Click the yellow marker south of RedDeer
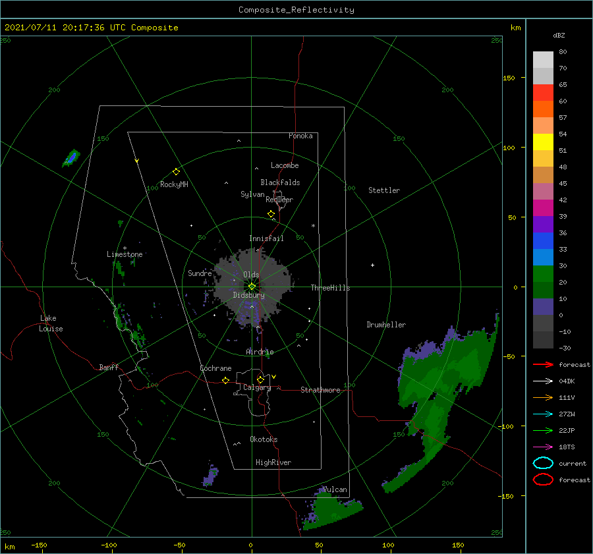Viewport: 593px width, 554px height. (271, 214)
